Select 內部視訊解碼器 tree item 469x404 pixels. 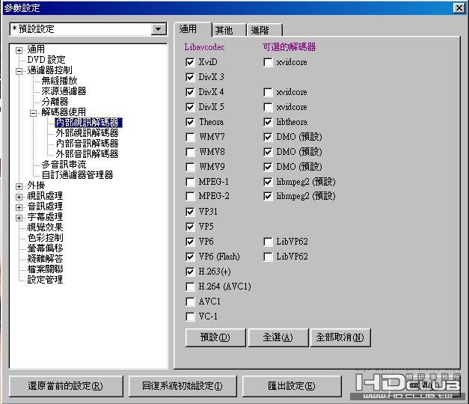click(88, 123)
